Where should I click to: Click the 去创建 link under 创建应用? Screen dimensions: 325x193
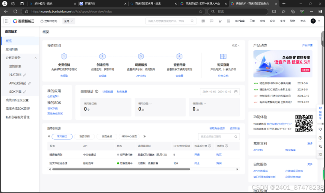tap(103, 76)
